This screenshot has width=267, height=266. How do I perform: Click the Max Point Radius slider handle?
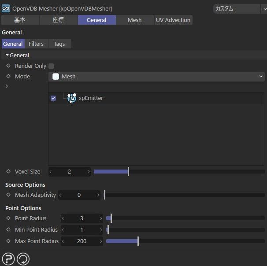click(x=138, y=241)
